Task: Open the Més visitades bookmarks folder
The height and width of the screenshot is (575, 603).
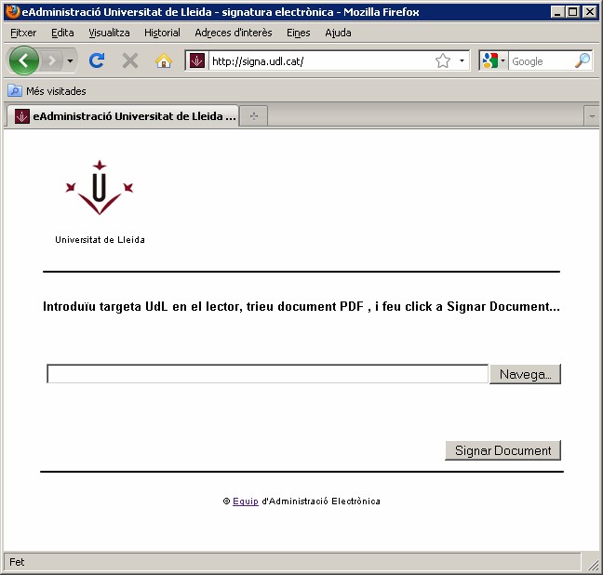Action: (x=47, y=91)
